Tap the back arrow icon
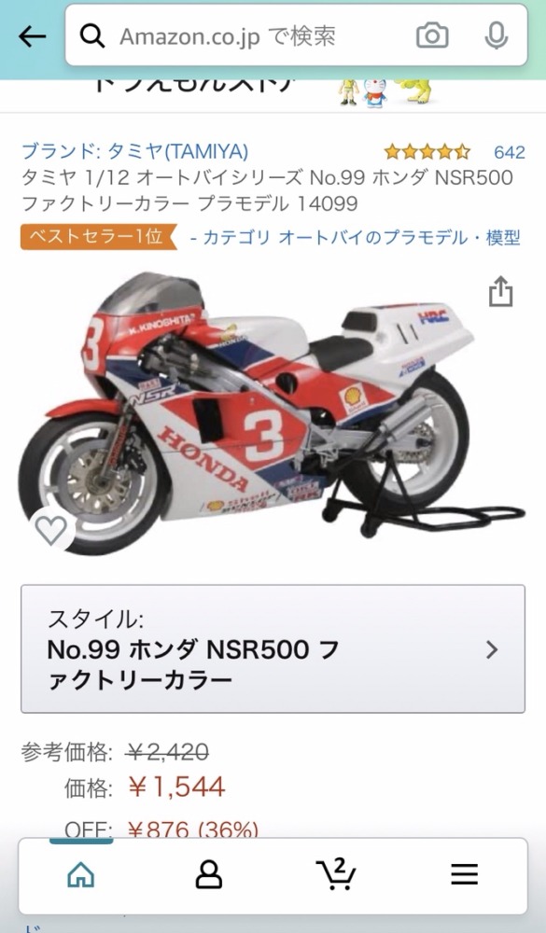546x933 pixels. (32, 36)
